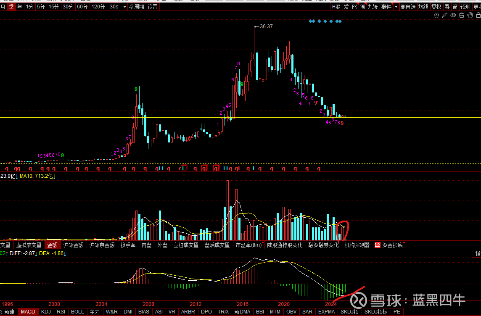Click the lock icon at top right
Image resolution: width=481 pixels, height=316 pixels.
pos(478,15)
